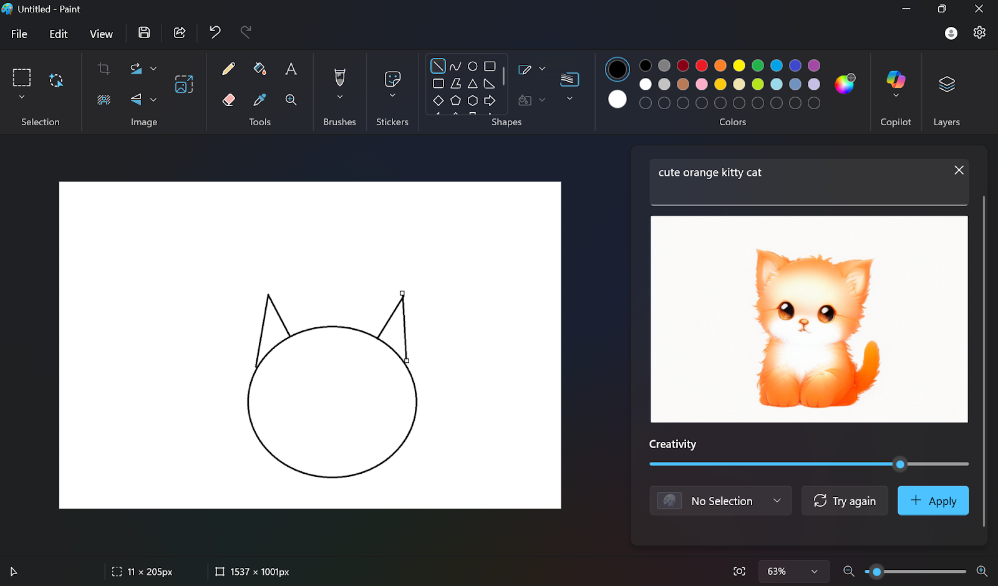
Task: Click the Remove background icon
Action: [x=104, y=100]
